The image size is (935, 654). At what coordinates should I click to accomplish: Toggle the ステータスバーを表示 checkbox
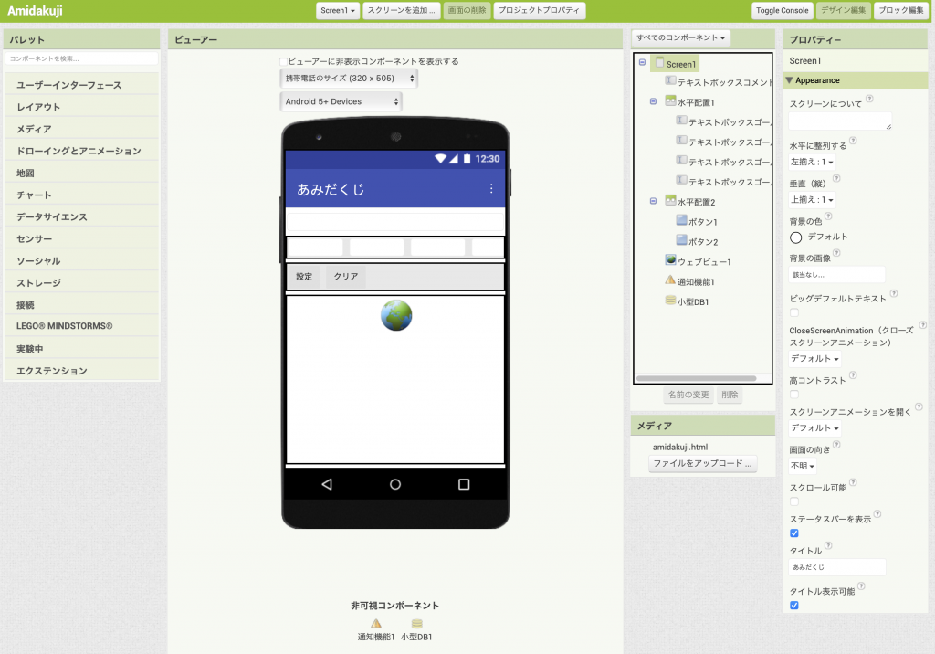point(794,533)
